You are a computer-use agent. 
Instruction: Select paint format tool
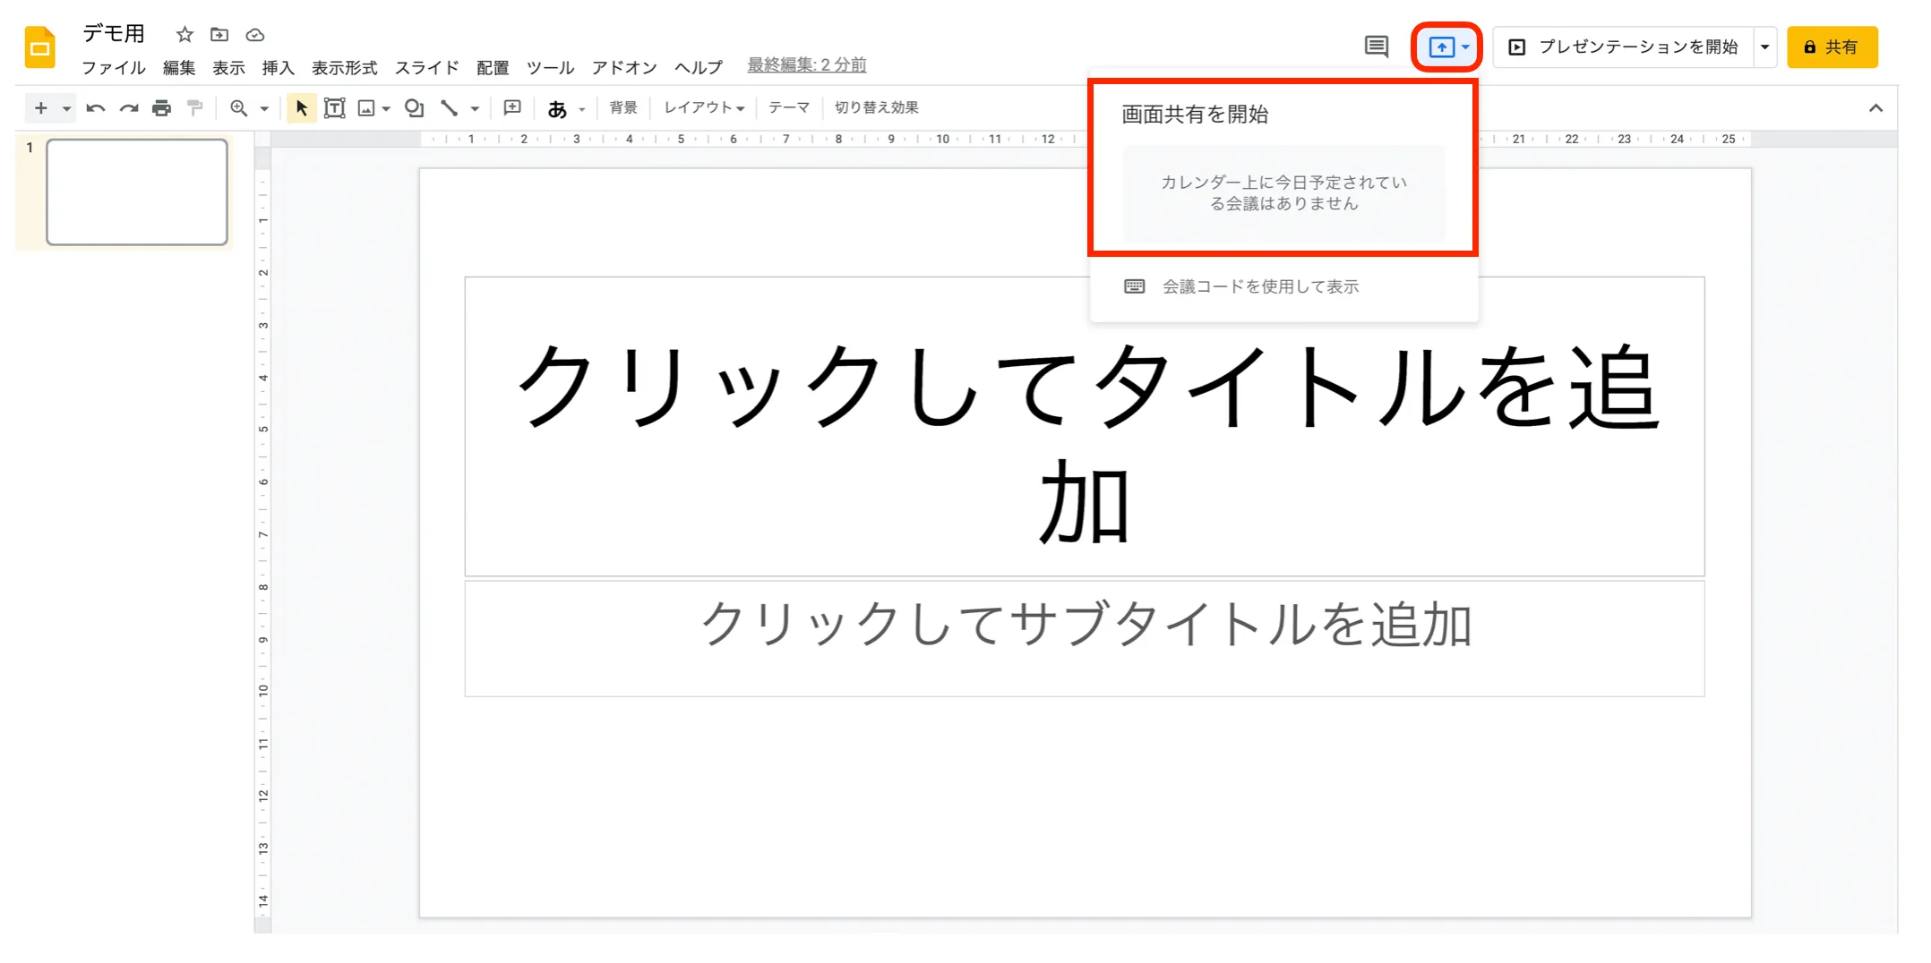click(x=194, y=108)
